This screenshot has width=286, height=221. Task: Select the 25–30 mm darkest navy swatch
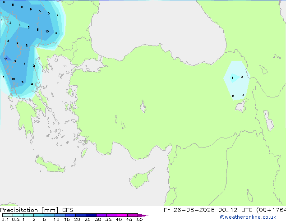(x=91, y=215)
